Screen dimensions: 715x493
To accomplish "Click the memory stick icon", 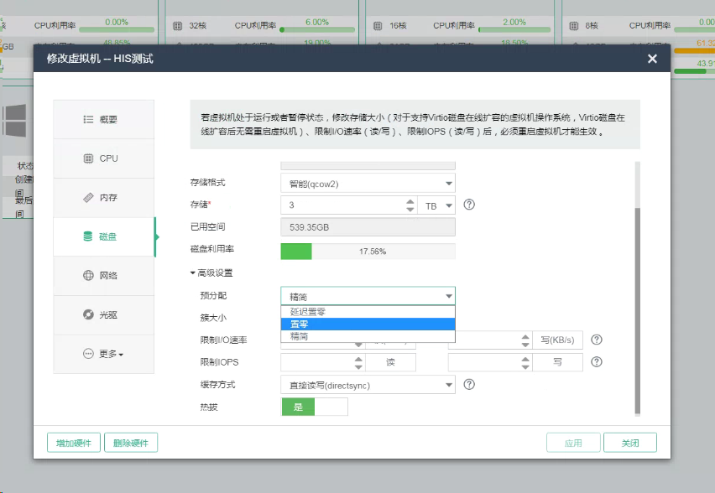I will 88,198.
